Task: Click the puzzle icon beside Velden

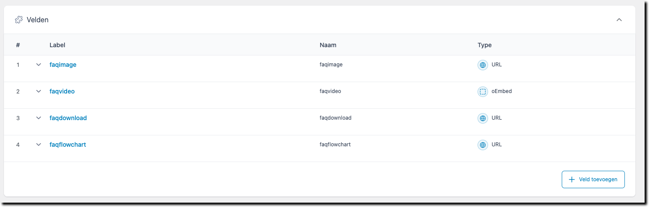Action: coord(19,20)
